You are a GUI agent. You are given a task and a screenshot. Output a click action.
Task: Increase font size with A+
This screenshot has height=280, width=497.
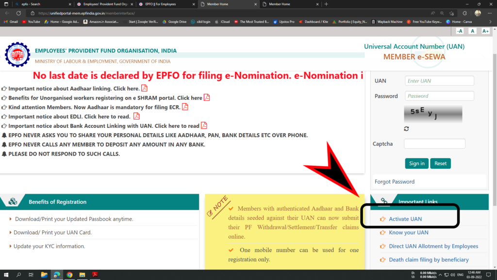click(x=485, y=31)
